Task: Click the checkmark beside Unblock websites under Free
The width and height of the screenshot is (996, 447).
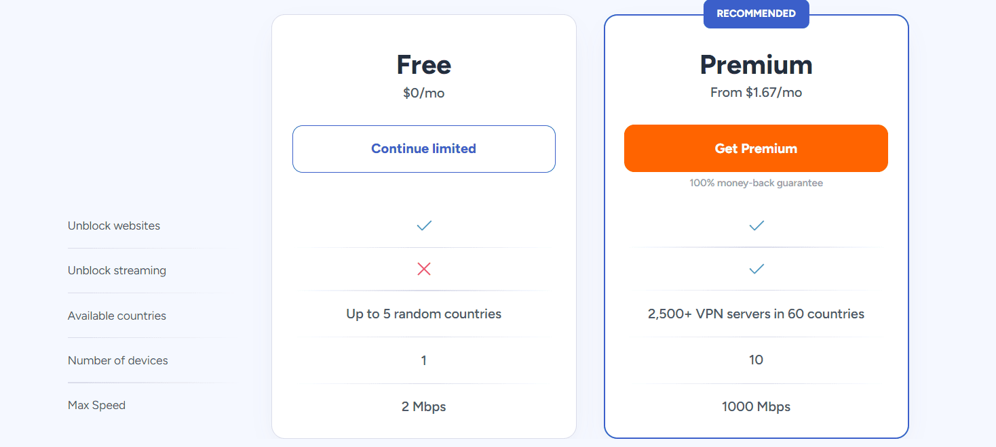Action: 423,226
